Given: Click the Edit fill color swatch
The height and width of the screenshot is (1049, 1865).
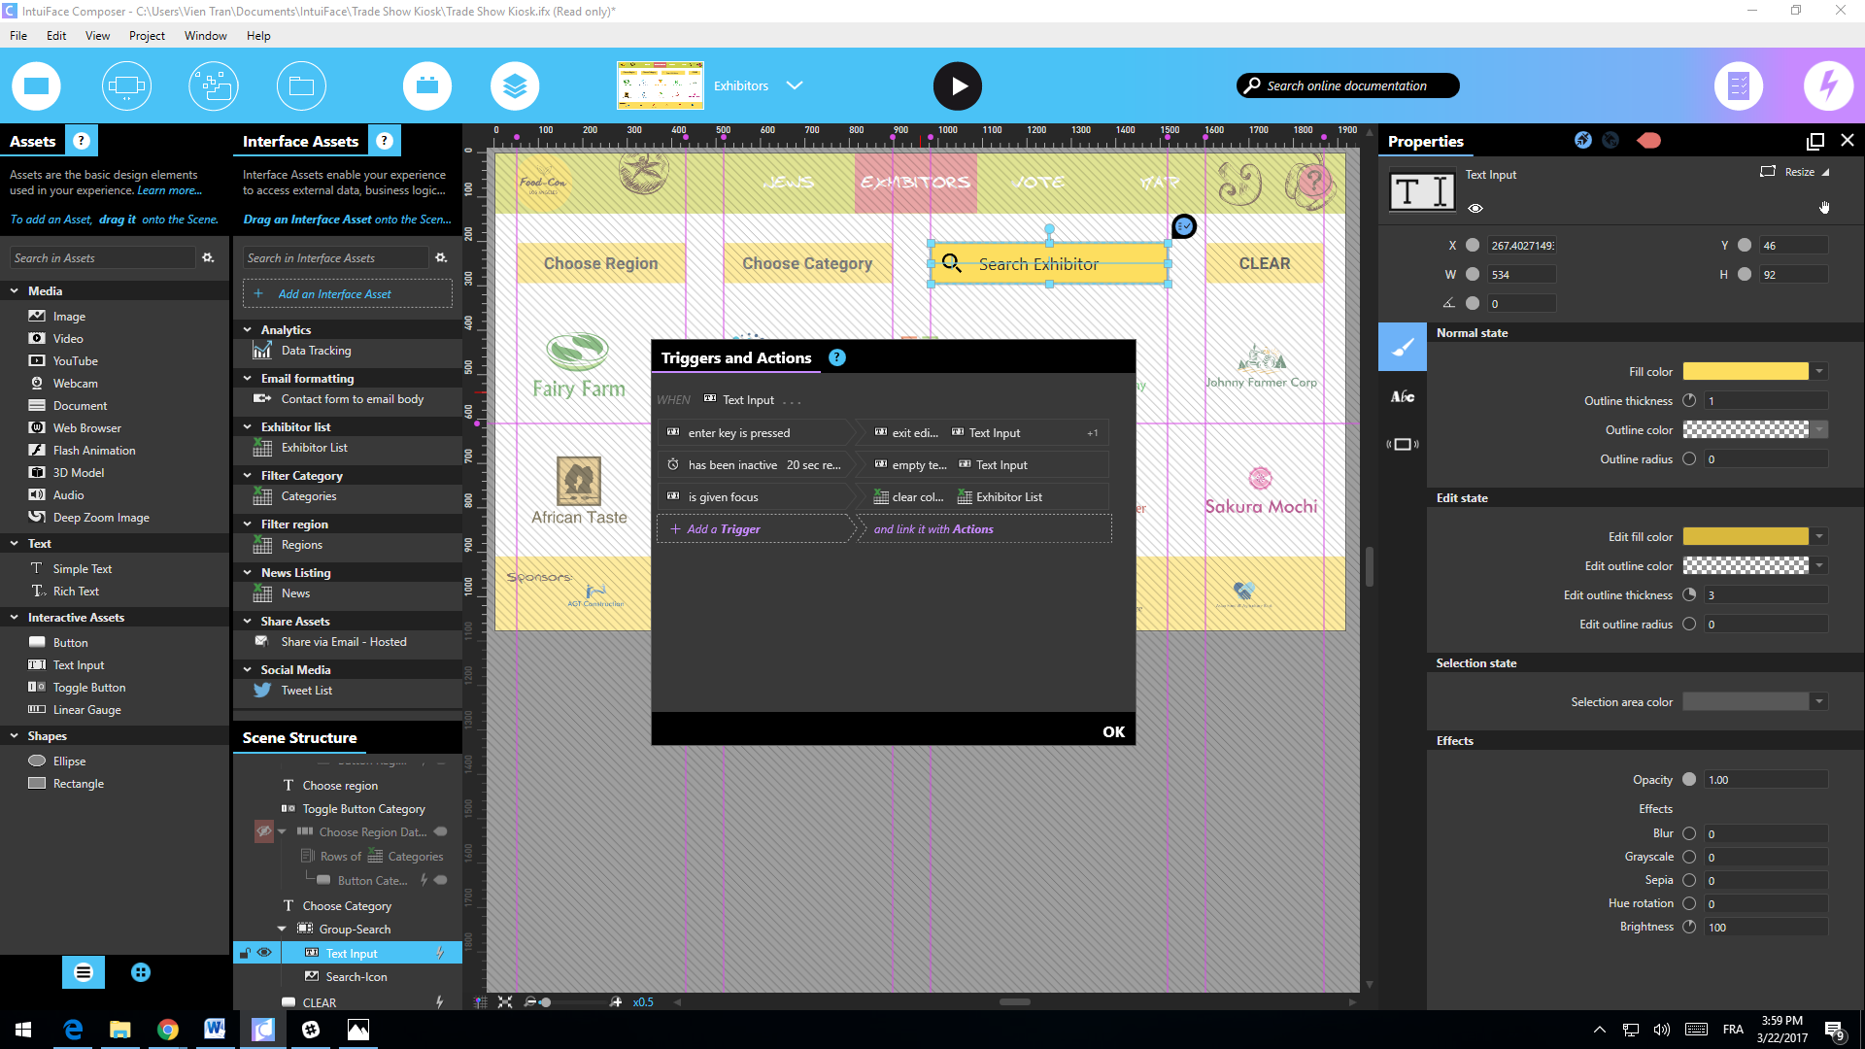Looking at the screenshot, I should click(x=1745, y=536).
